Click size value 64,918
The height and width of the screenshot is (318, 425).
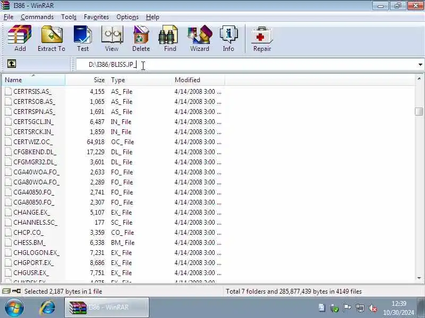[x=96, y=142]
